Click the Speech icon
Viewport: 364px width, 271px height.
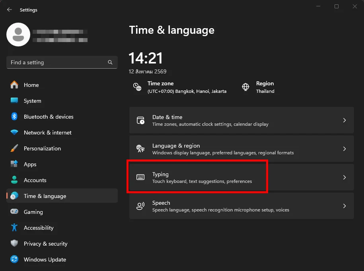(x=140, y=206)
